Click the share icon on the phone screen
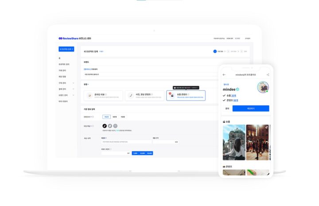The width and height of the screenshot is (319, 206). point(268,75)
